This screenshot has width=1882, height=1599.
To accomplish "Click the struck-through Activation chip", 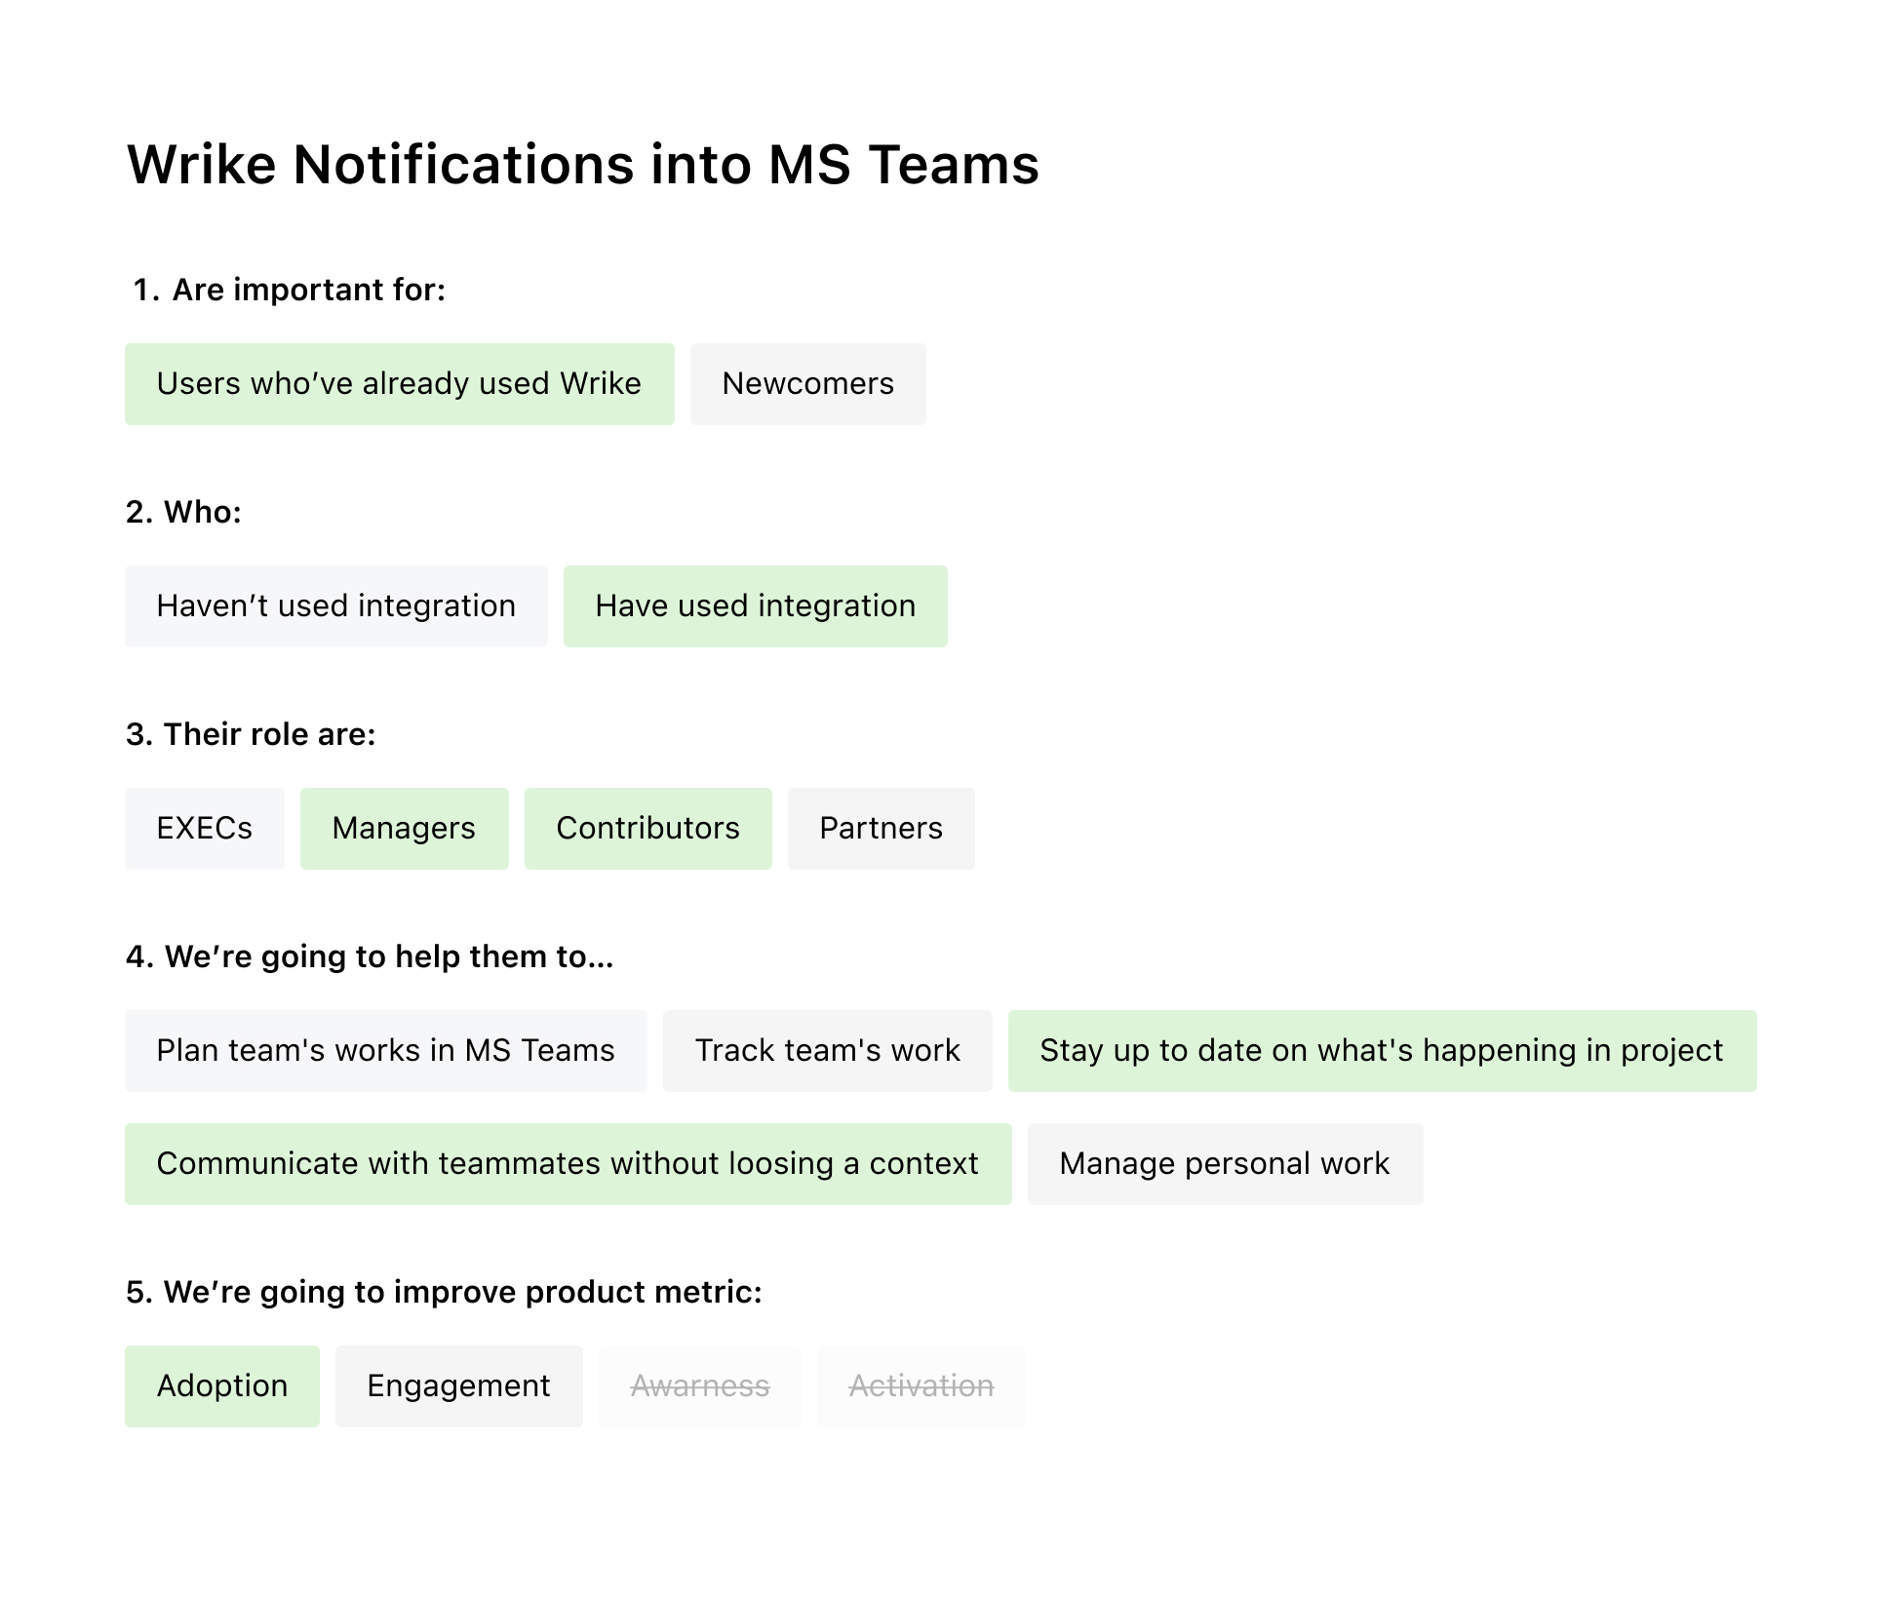I will click(921, 1386).
